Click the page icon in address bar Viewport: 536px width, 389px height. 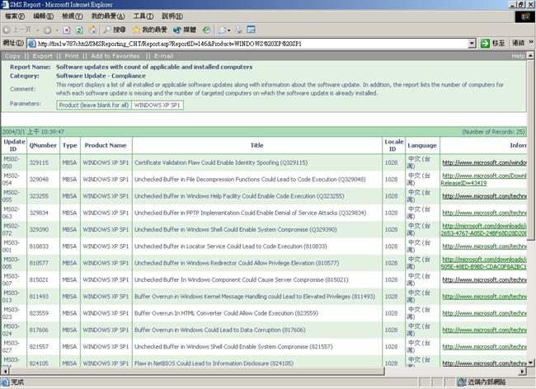[32, 44]
